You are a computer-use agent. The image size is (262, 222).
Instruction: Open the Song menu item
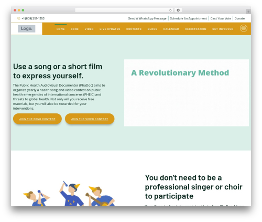coord(74,29)
